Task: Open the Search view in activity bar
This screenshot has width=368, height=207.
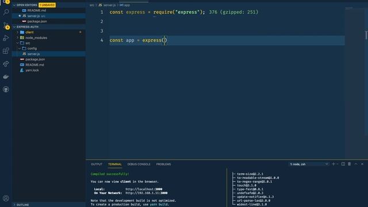Action: pos(6,12)
